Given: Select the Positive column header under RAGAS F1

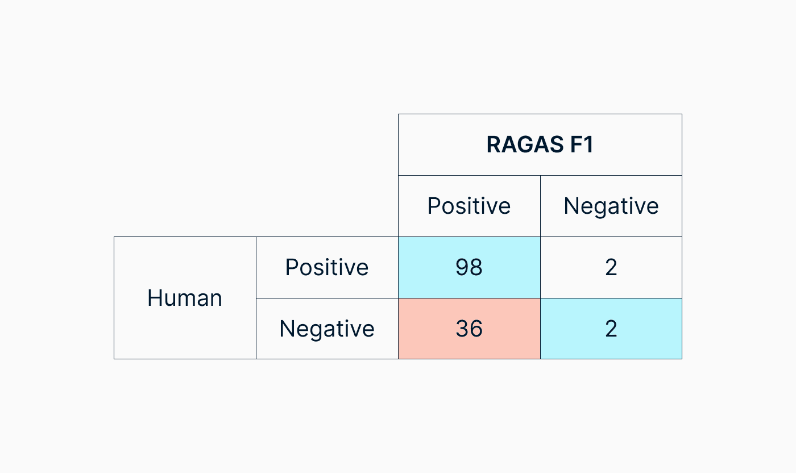Looking at the screenshot, I should (469, 206).
